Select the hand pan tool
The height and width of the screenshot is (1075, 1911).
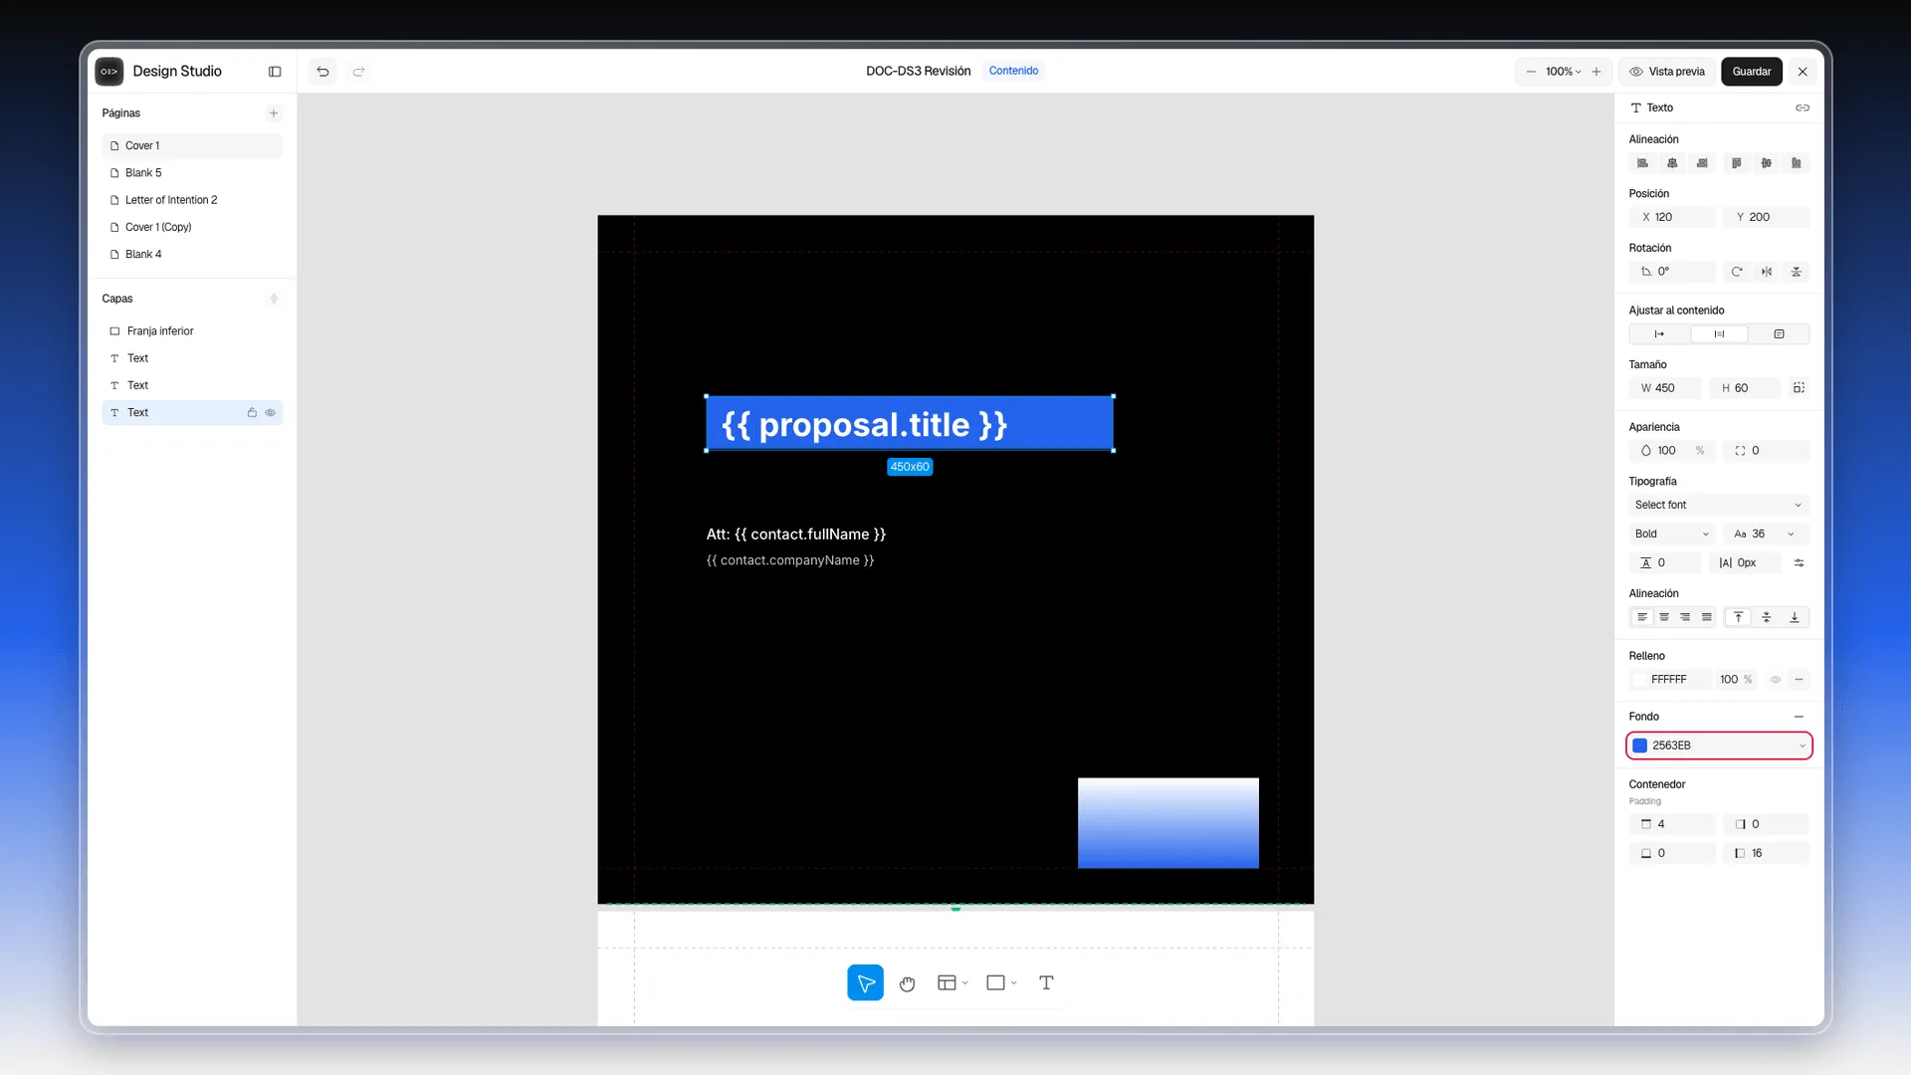tap(907, 983)
